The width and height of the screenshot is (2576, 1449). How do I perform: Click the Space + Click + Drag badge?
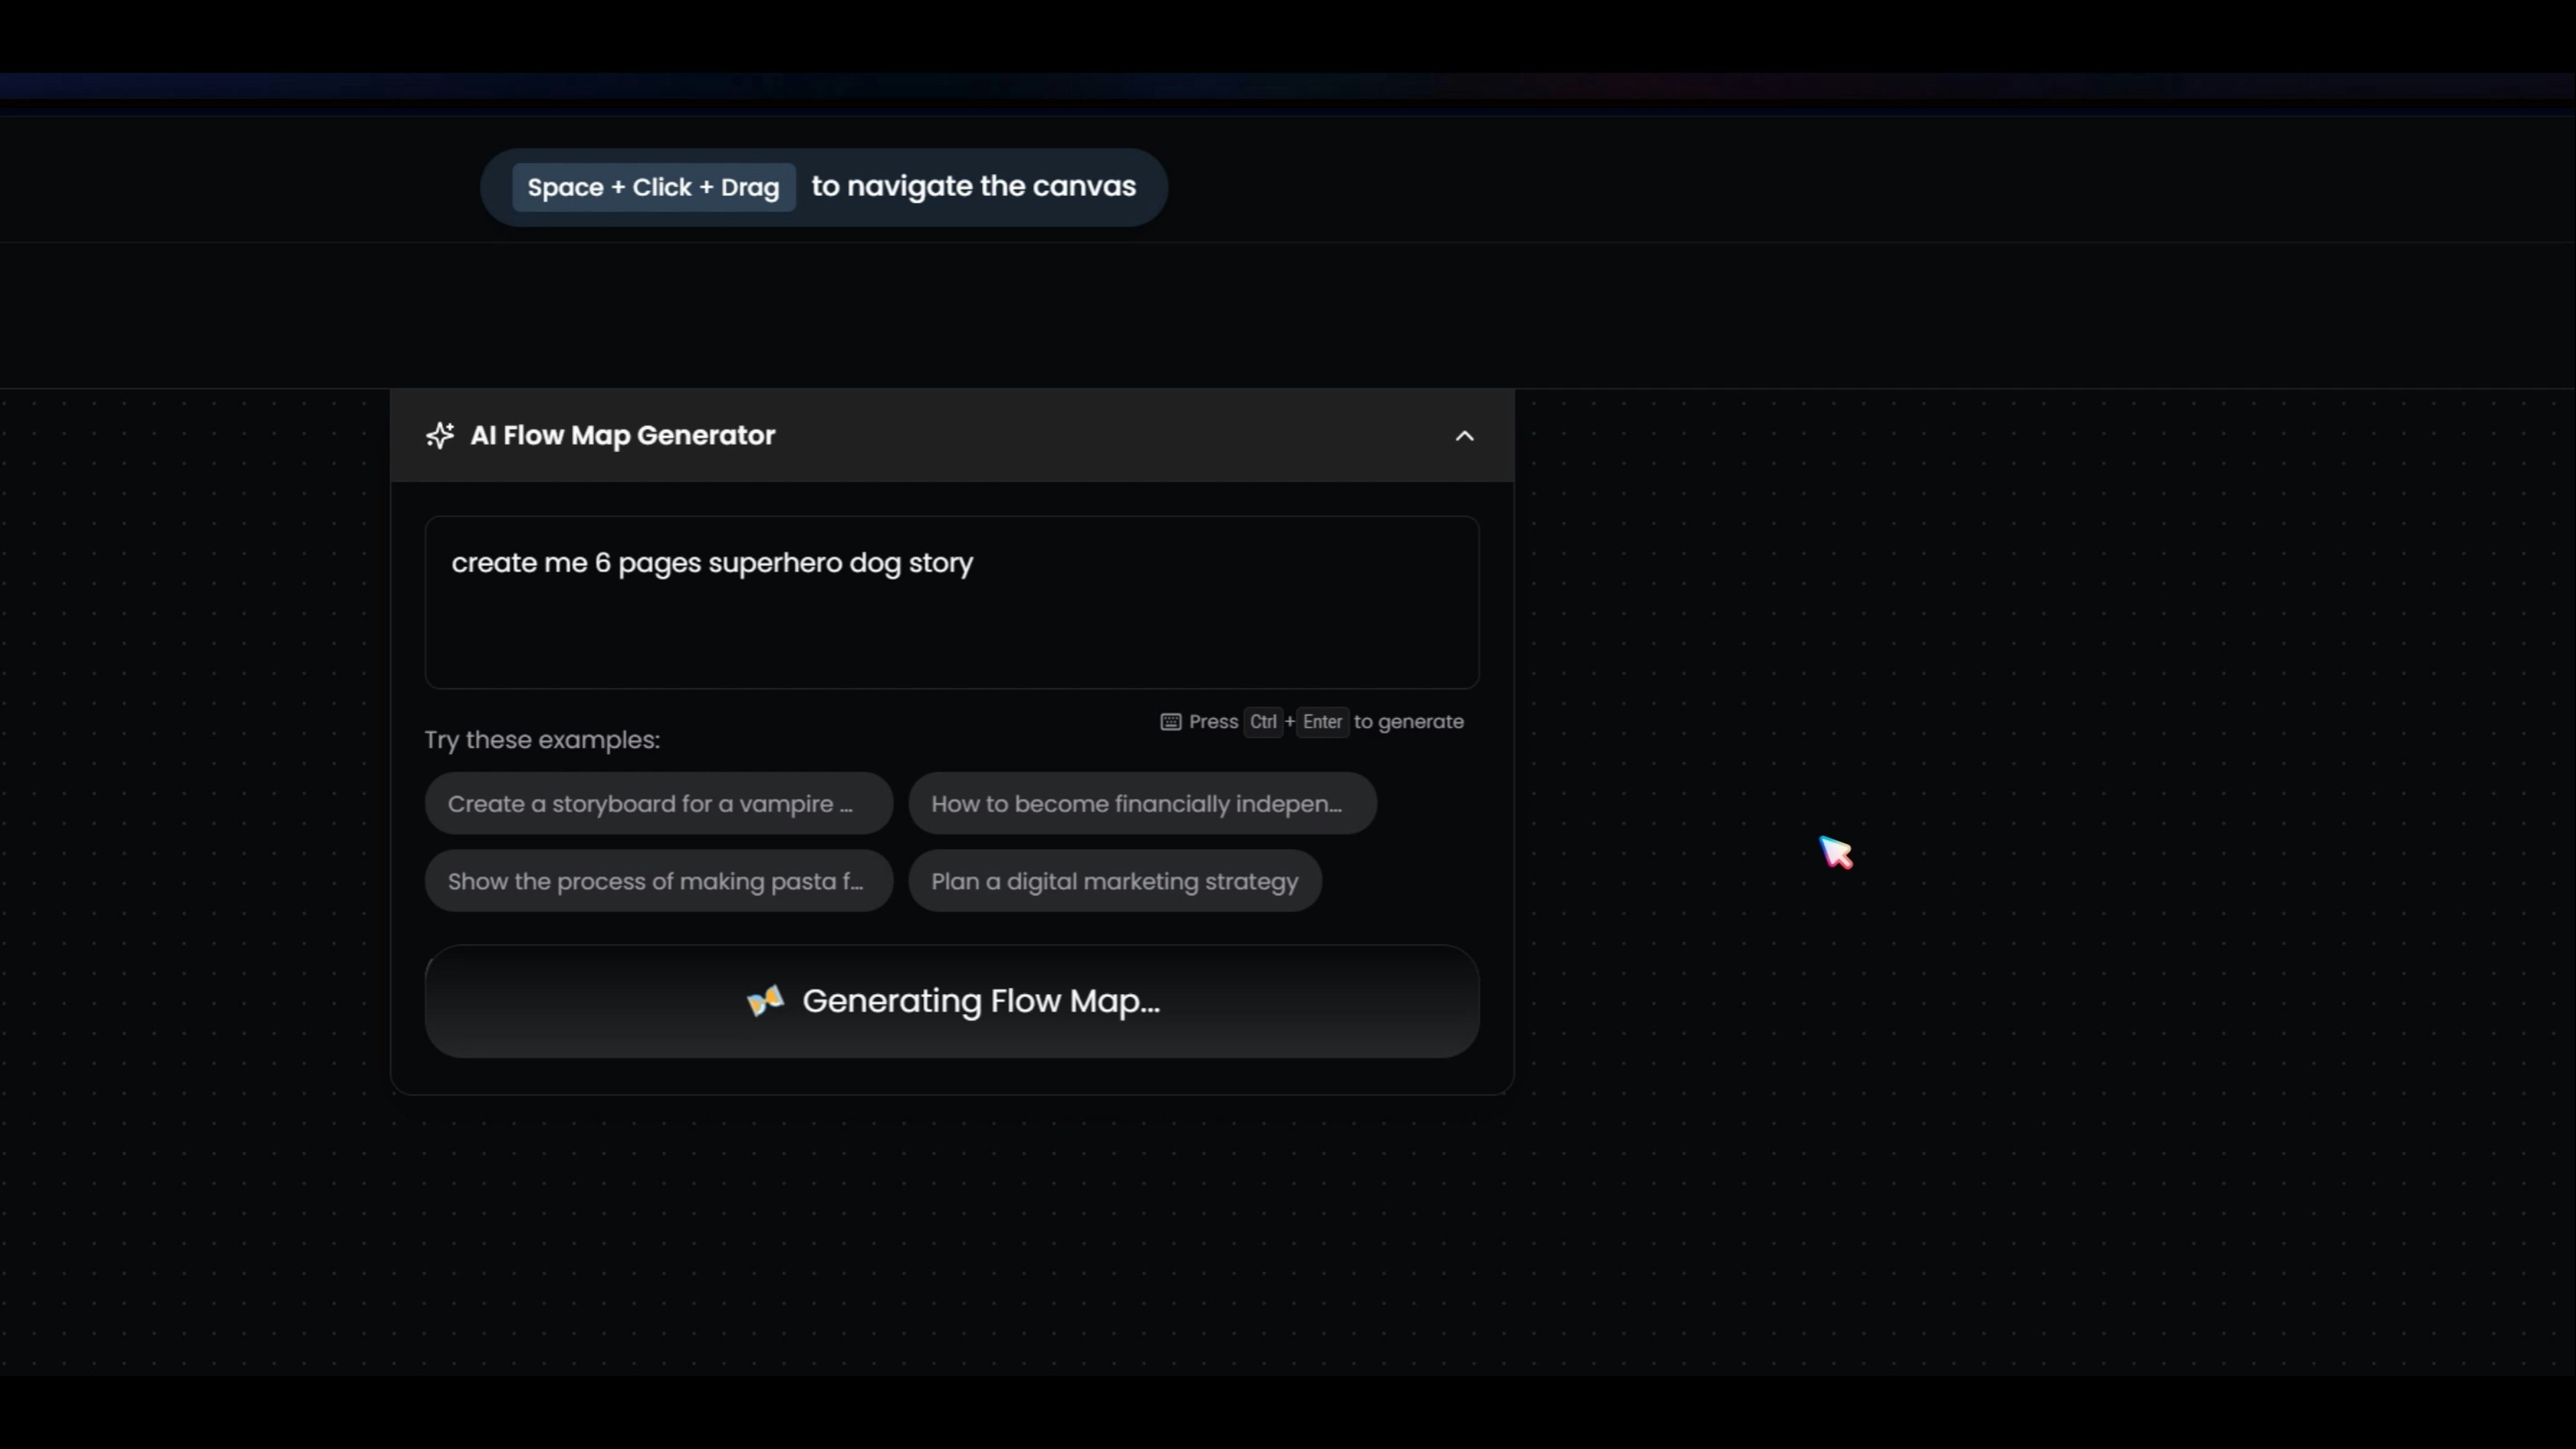[x=653, y=188]
